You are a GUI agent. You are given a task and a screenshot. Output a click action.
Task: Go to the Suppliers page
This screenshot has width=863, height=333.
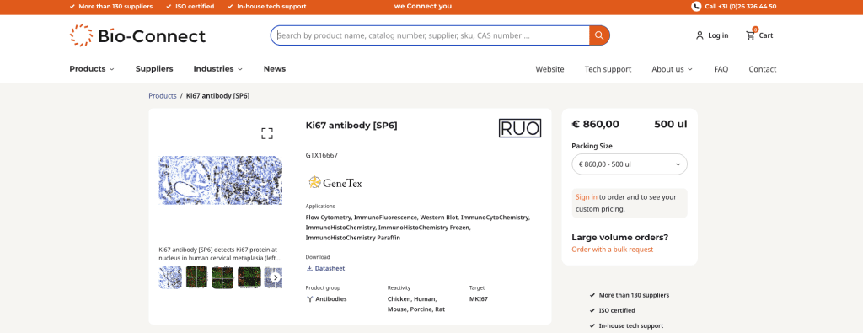(154, 69)
